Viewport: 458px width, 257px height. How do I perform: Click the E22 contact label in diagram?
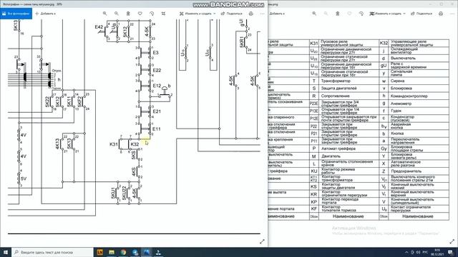(x=157, y=70)
